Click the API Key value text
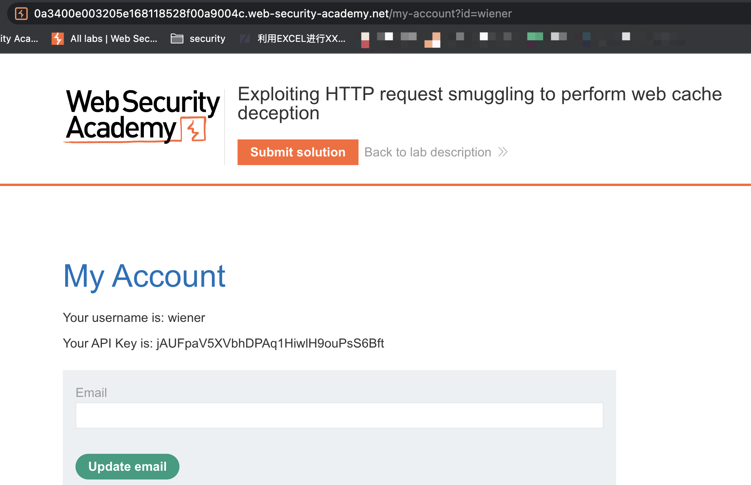The width and height of the screenshot is (751, 485). click(x=270, y=343)
